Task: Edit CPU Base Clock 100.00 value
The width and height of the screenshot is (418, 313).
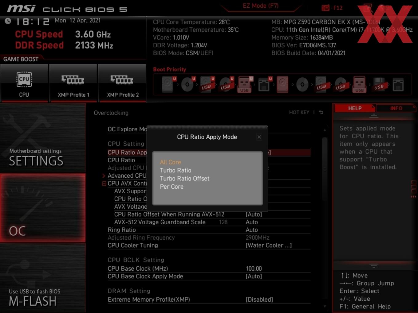Action: (x=254, y=269)
